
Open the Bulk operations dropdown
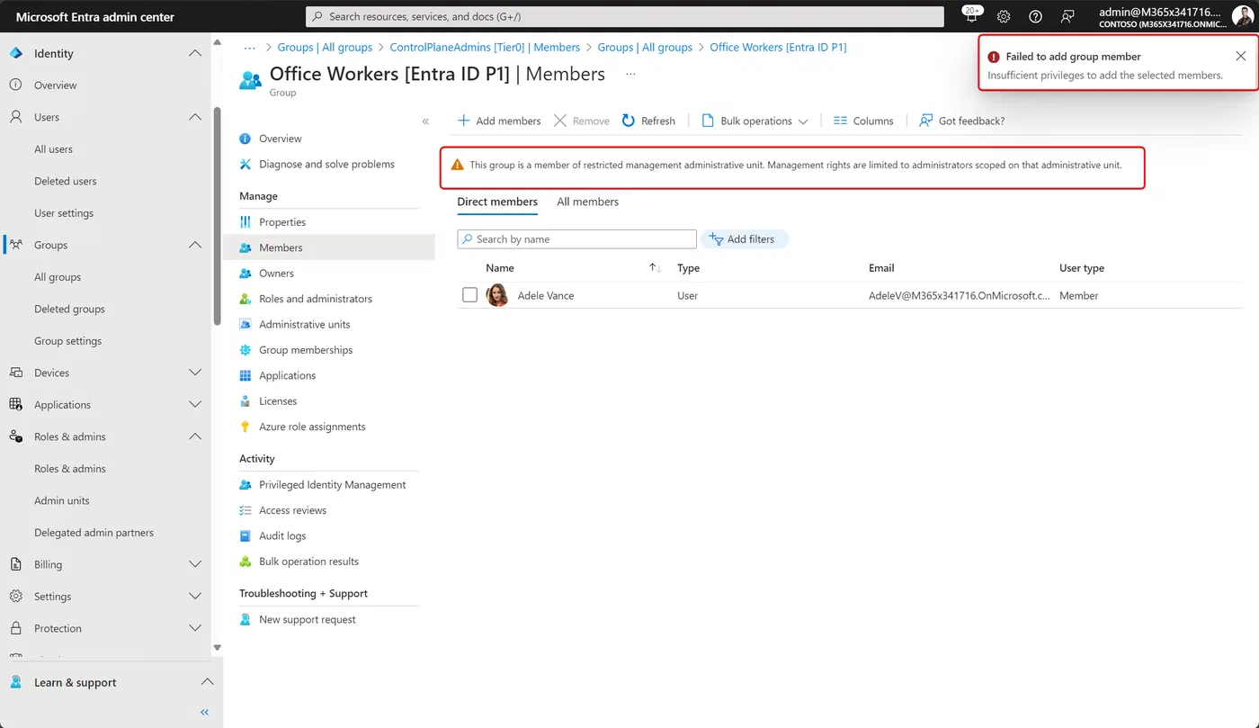755,121
